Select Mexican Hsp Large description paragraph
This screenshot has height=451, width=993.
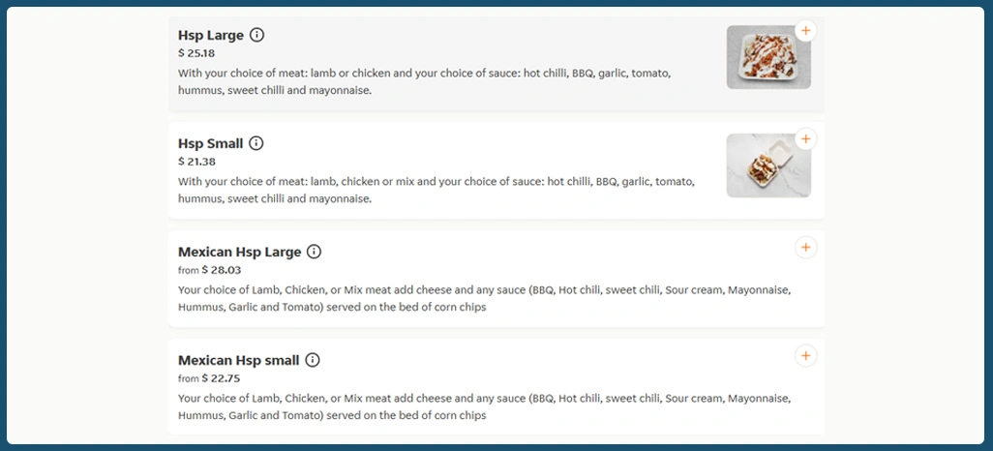[484, 298]
